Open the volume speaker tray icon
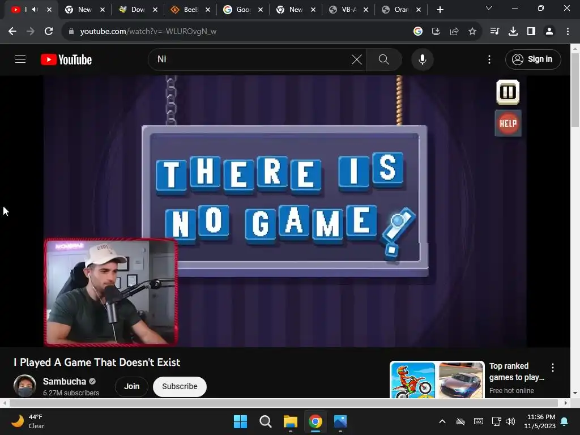580x435 pixels. coord(510,421)
